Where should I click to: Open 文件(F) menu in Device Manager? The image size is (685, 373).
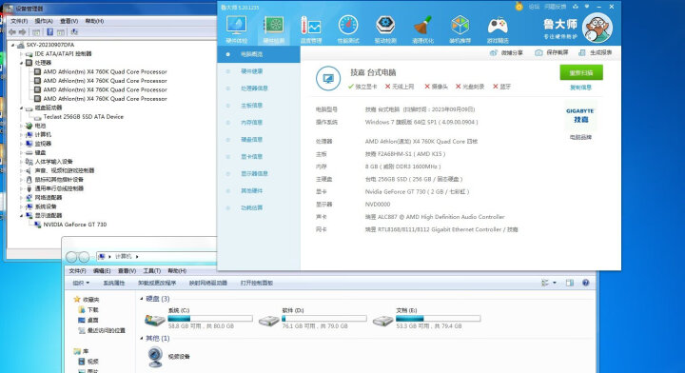point(19,21)
